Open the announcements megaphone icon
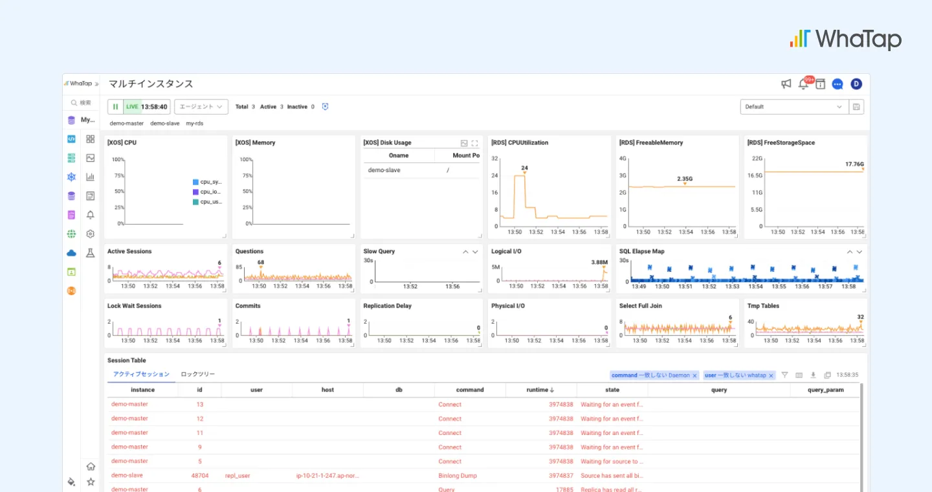This screenshot has height=492, width=932. coord(786,84)
